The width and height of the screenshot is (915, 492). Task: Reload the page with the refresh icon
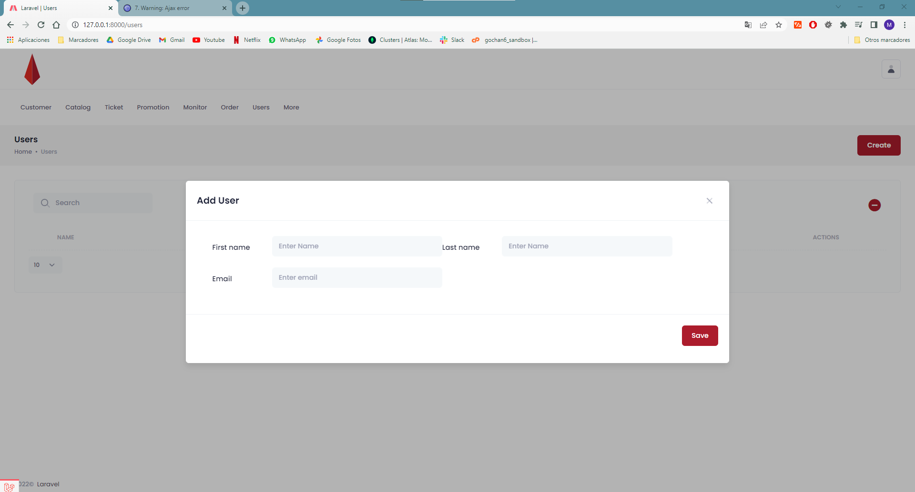click(41, 25)
